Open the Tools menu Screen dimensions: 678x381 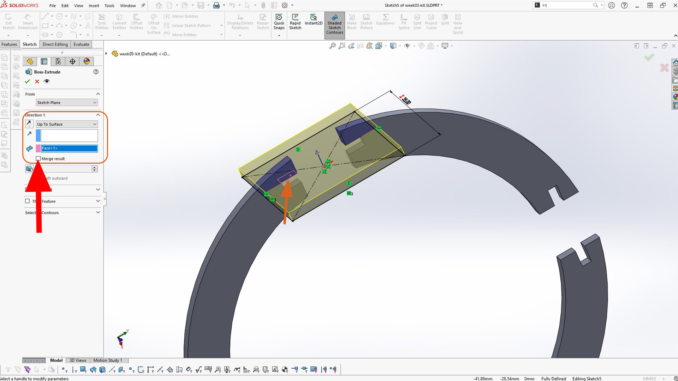coord(109,6)
